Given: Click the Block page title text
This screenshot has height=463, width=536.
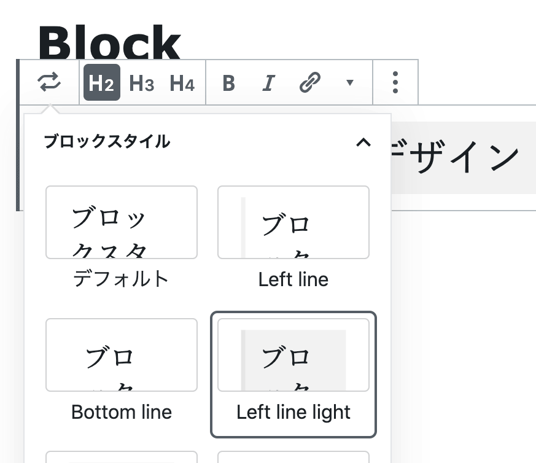Looking at the screenshot, I should (x=109, y=42).
